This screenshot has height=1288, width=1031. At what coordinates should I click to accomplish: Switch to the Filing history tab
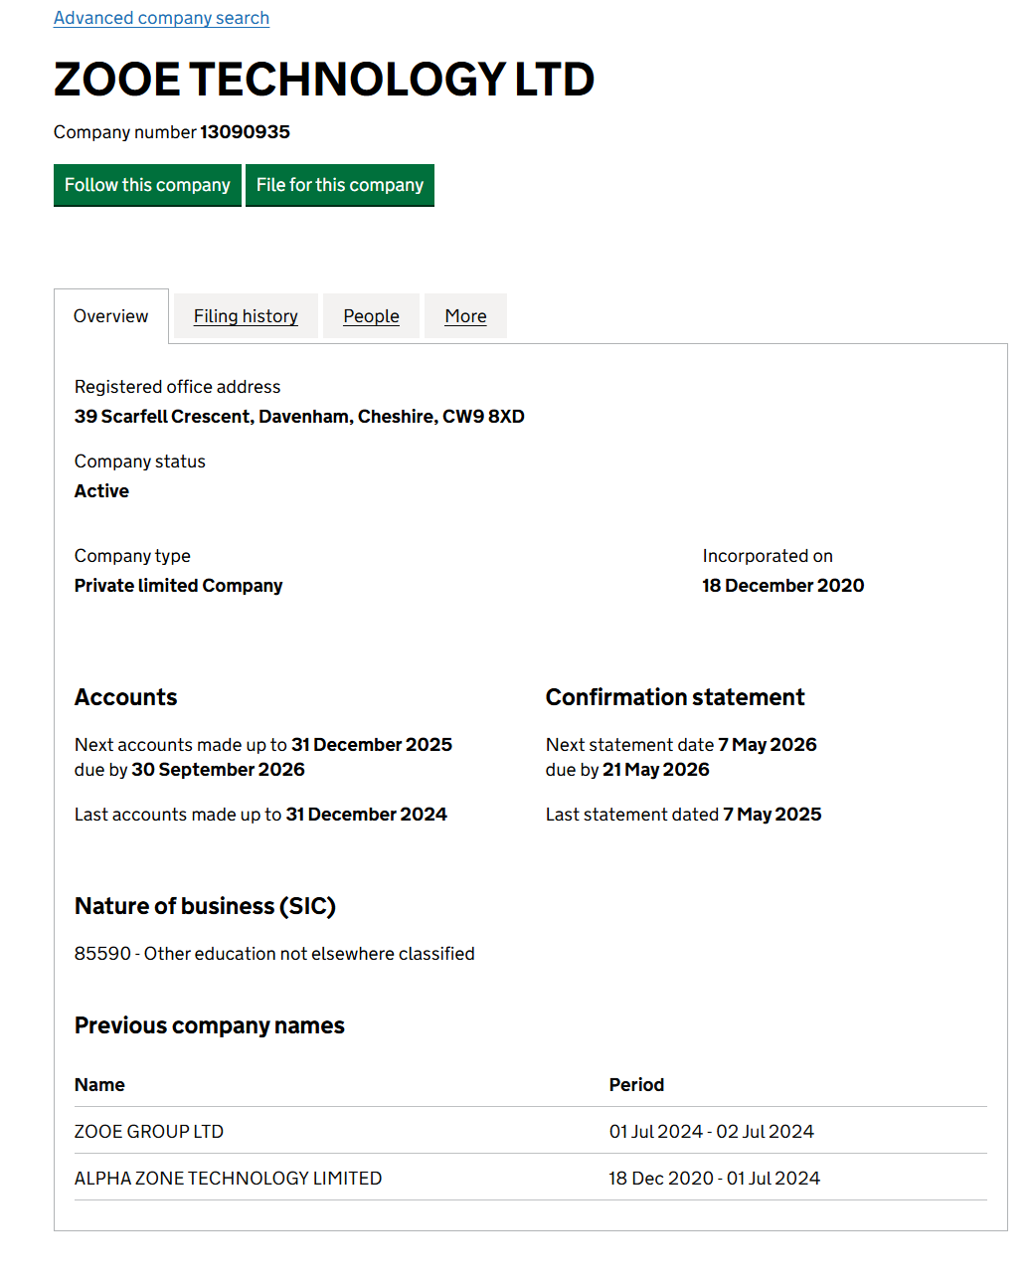246,316
